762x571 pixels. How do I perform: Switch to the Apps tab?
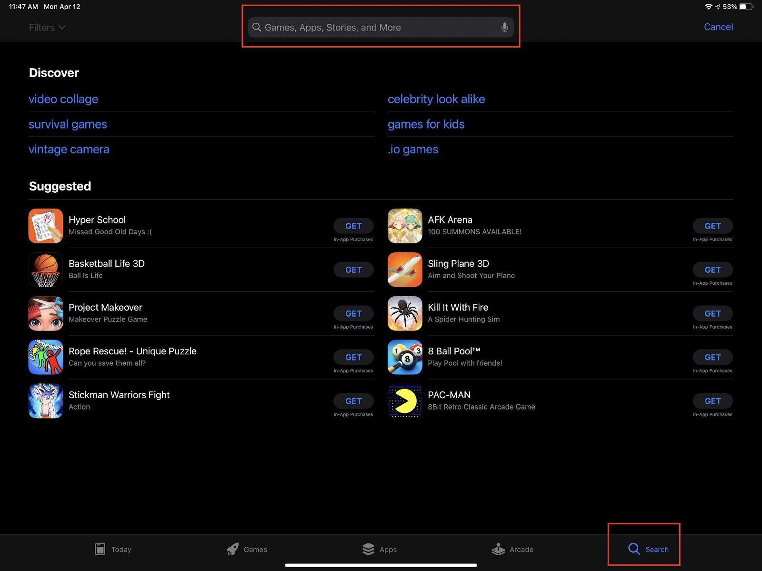(380, 549)
